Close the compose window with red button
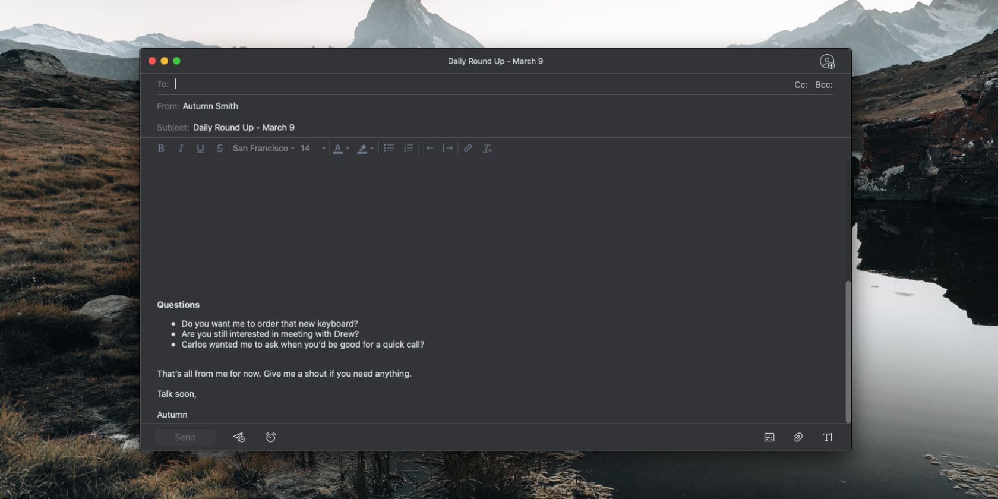998x499 pixels. click(152, 61)
